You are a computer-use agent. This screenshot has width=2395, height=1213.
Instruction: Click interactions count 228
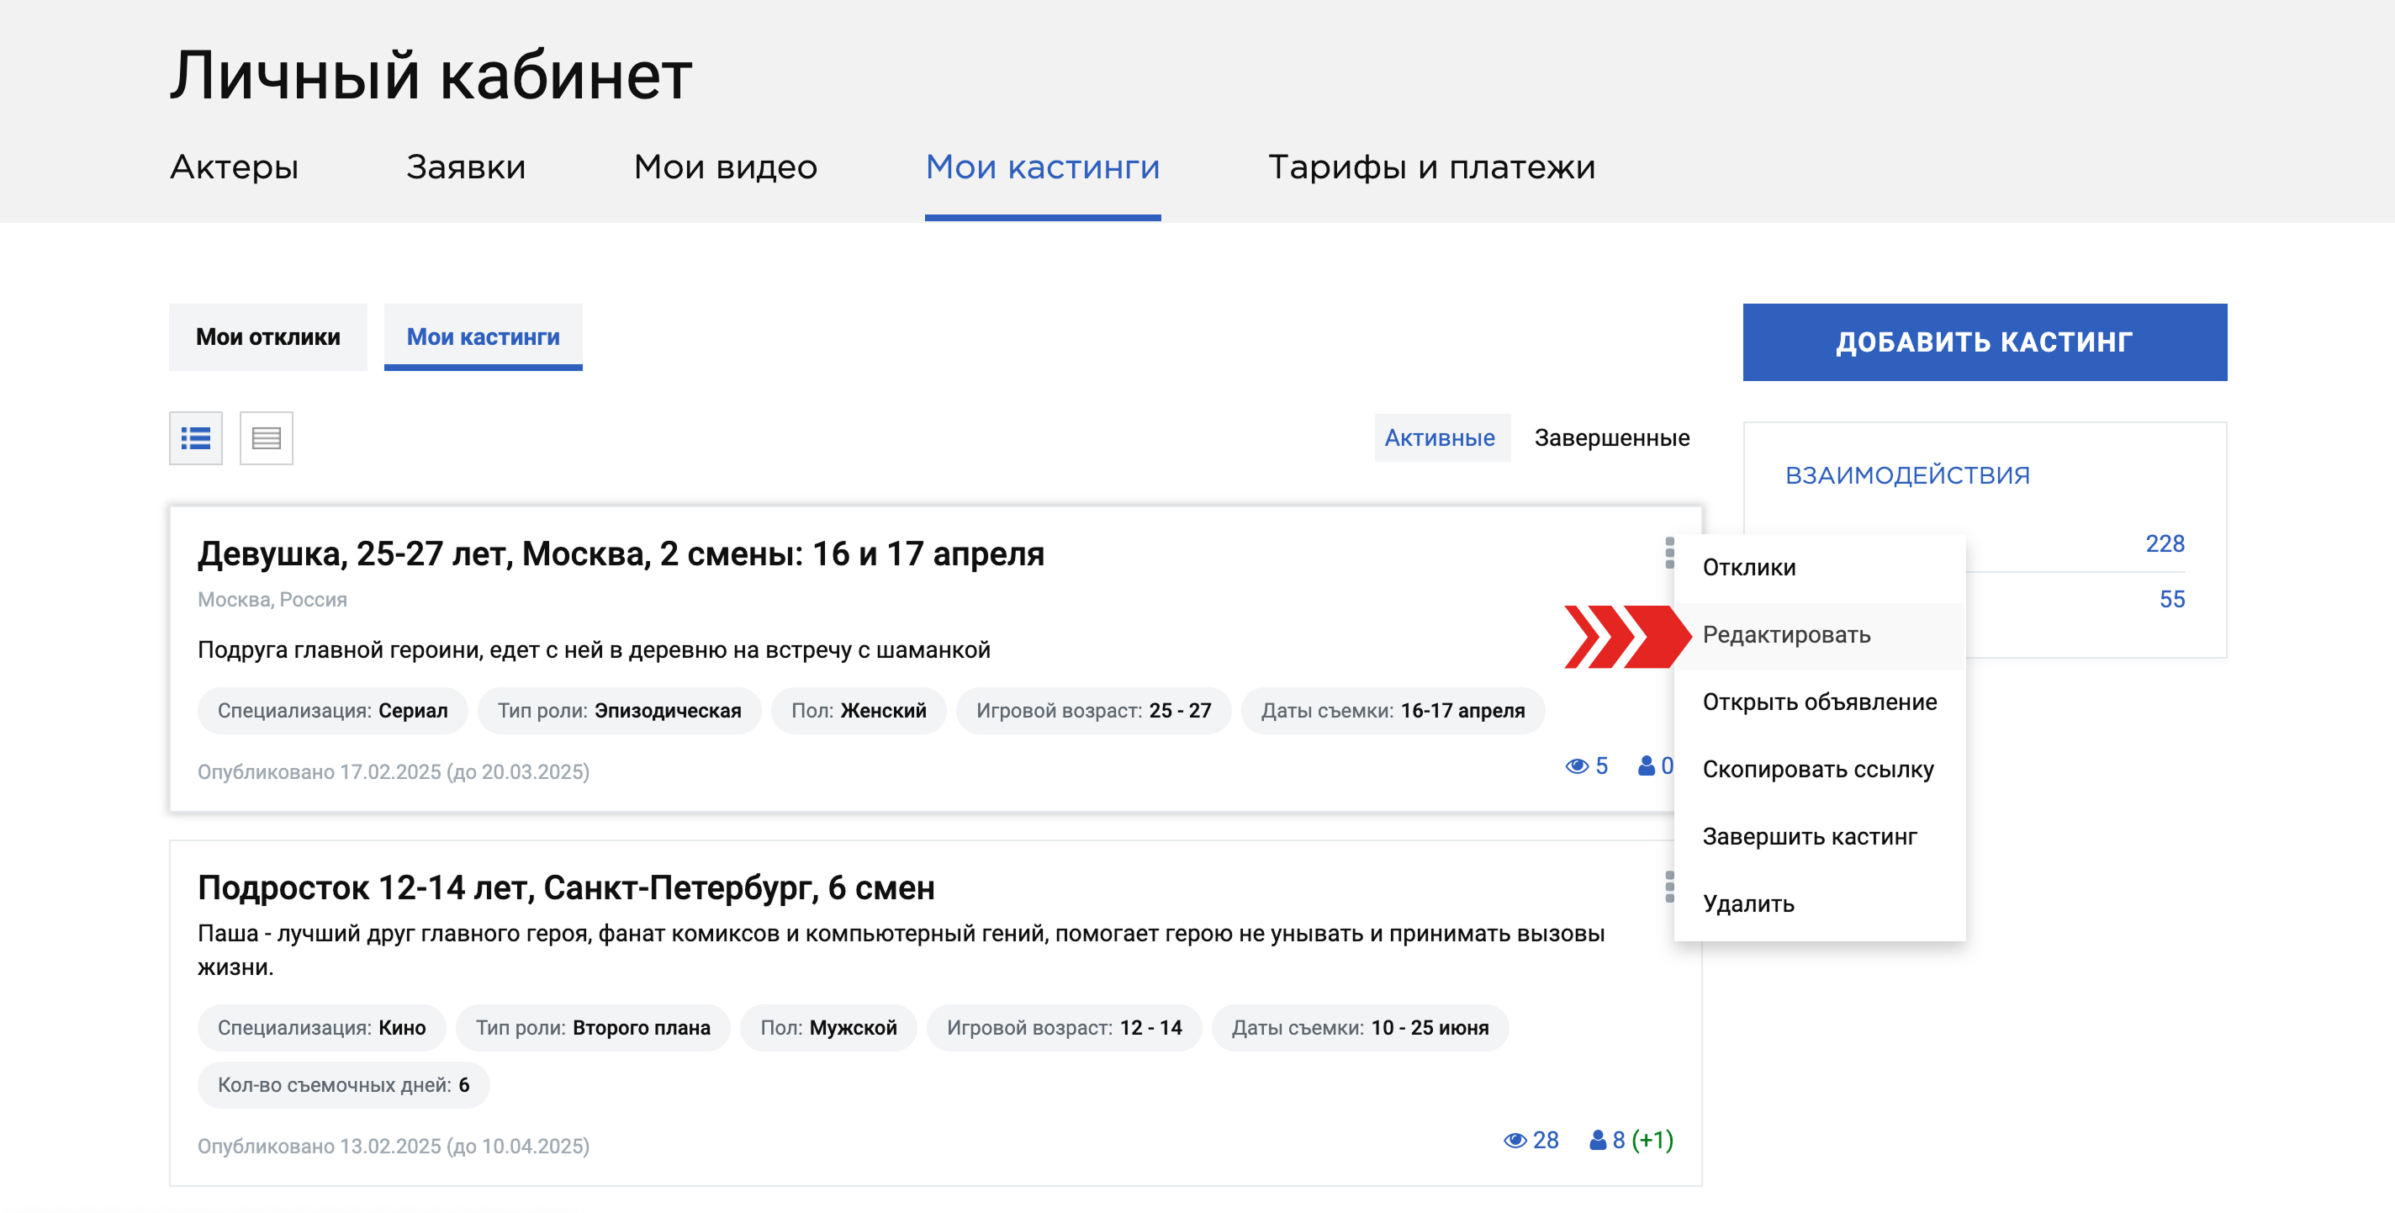(x=2165, y=544)
